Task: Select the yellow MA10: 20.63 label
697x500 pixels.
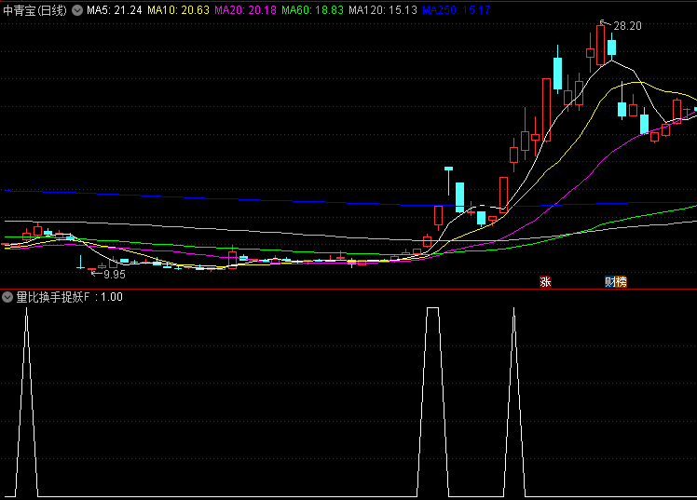Action: tap(177, 10)
